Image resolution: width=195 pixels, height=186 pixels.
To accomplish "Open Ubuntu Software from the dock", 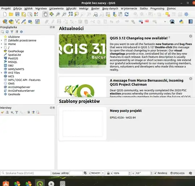I will coord(6,183).
